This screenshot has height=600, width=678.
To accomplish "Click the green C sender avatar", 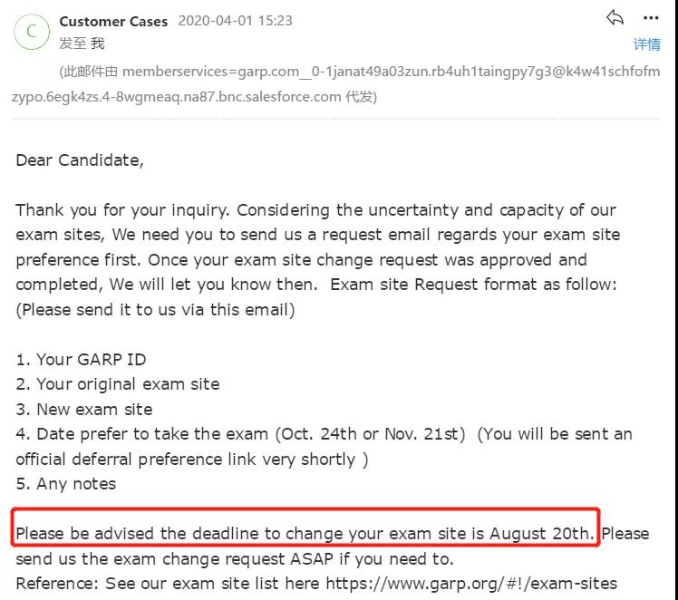I will (32, 32).
